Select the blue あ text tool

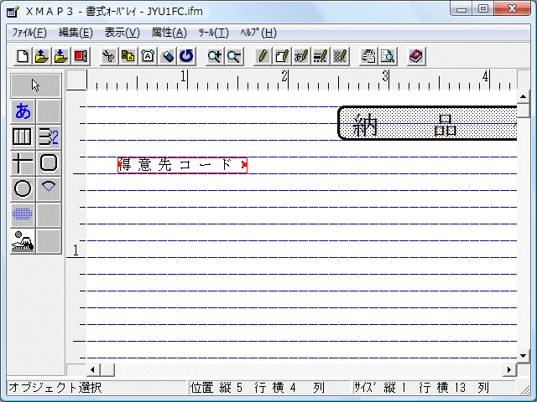point(23,111)
